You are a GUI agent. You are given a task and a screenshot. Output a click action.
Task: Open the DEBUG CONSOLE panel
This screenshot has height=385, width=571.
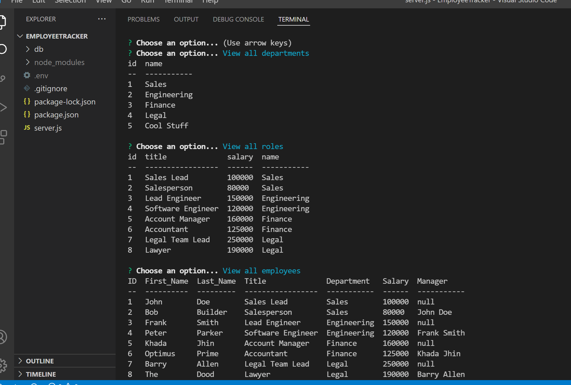(238, 19)
